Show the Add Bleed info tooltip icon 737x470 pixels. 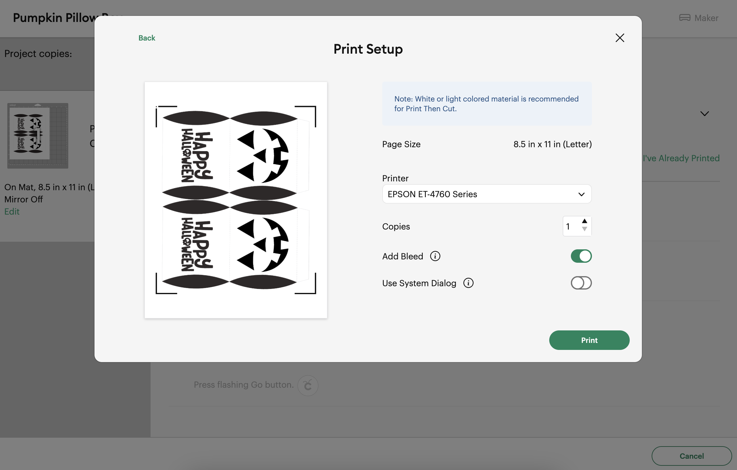pyautogui.click(x=435, y=256)
